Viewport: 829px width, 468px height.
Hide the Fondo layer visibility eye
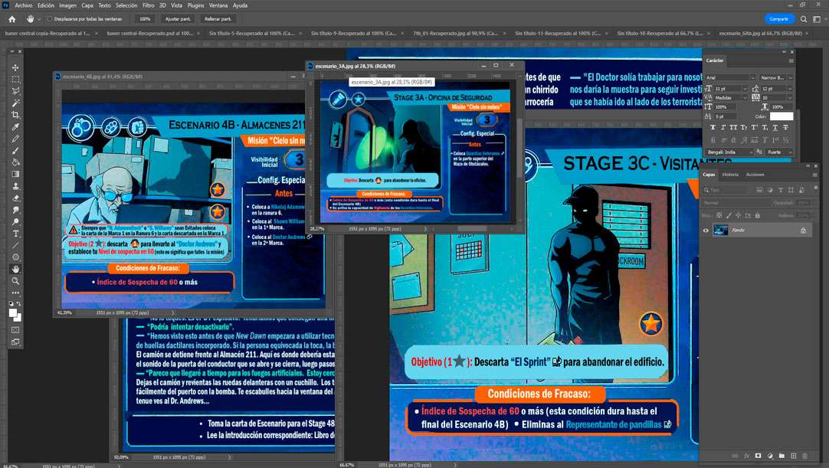[x=706, y=231]
